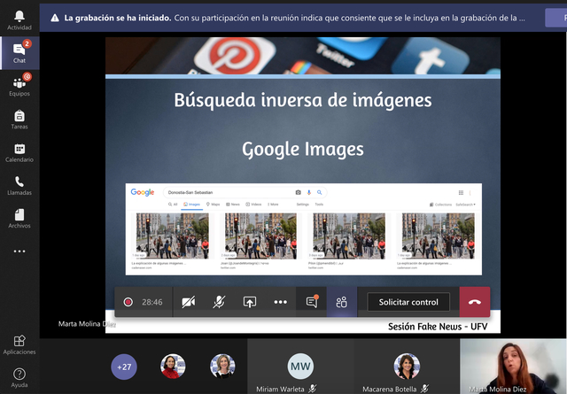567x394 pixels.
Task: Open SafeSearch dropdown in Google results
Action: click(465, 205)
